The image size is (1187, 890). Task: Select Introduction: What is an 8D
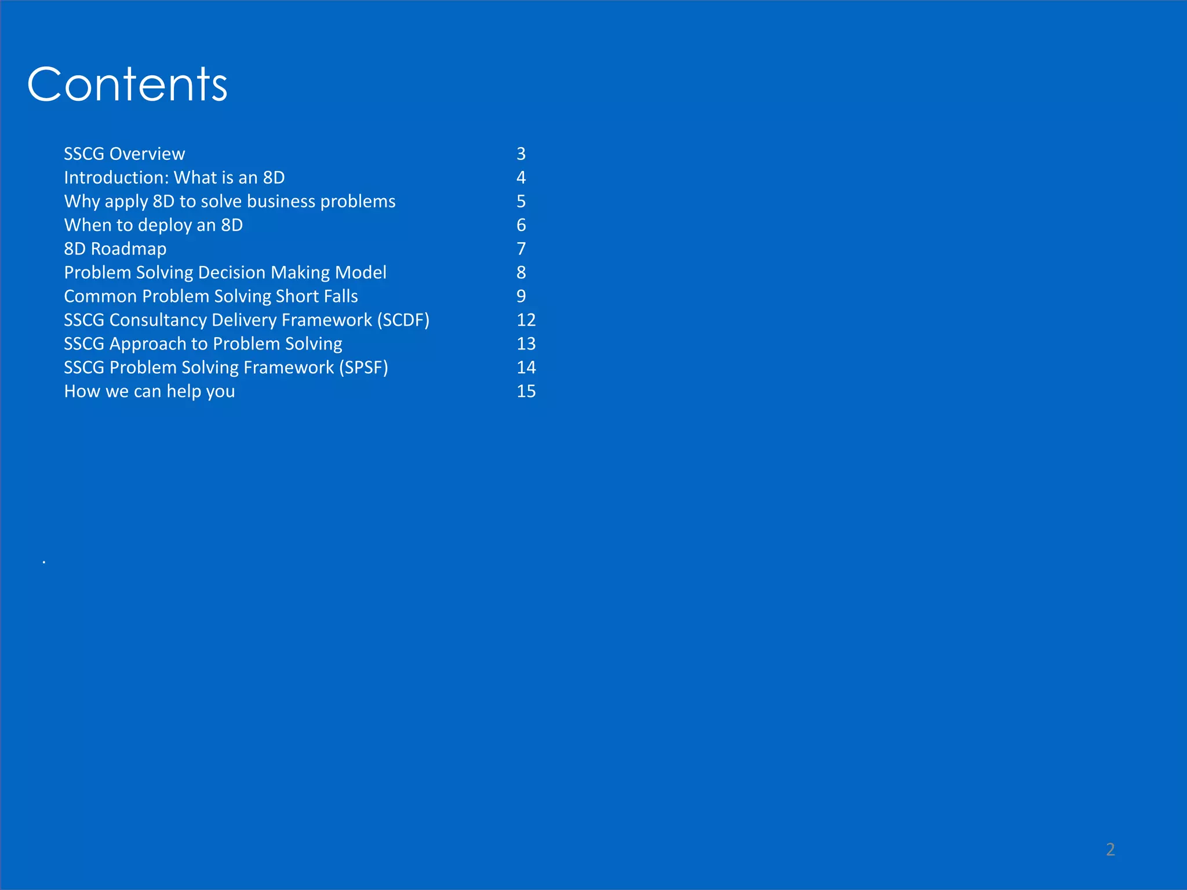pyautogui.click(x=174, y=177)
